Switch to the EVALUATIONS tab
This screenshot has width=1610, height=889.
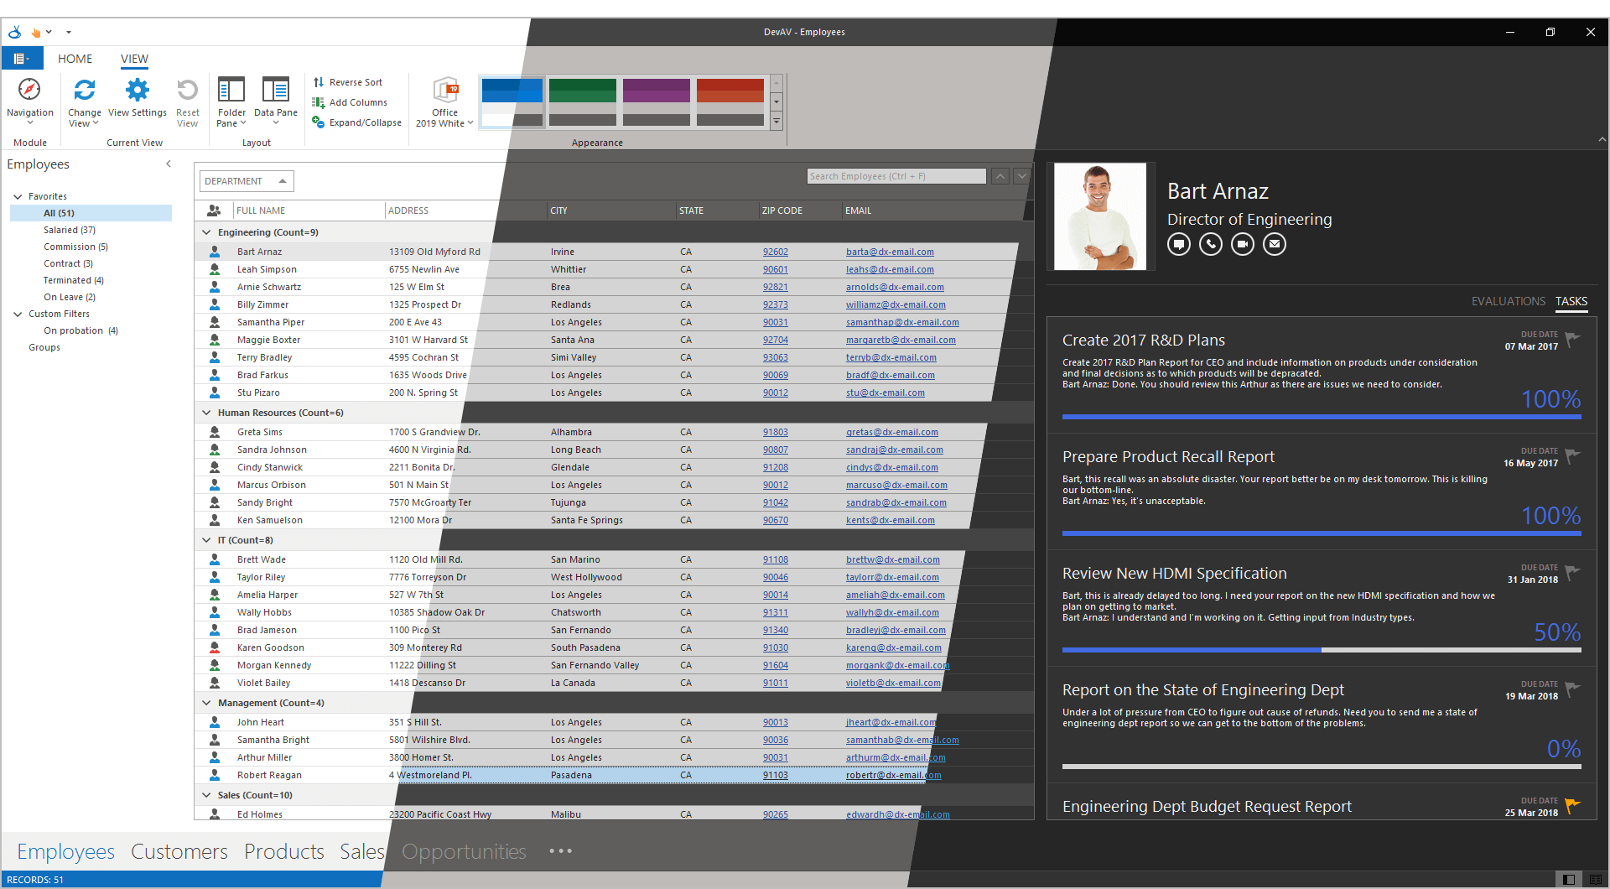[1508, 301]
